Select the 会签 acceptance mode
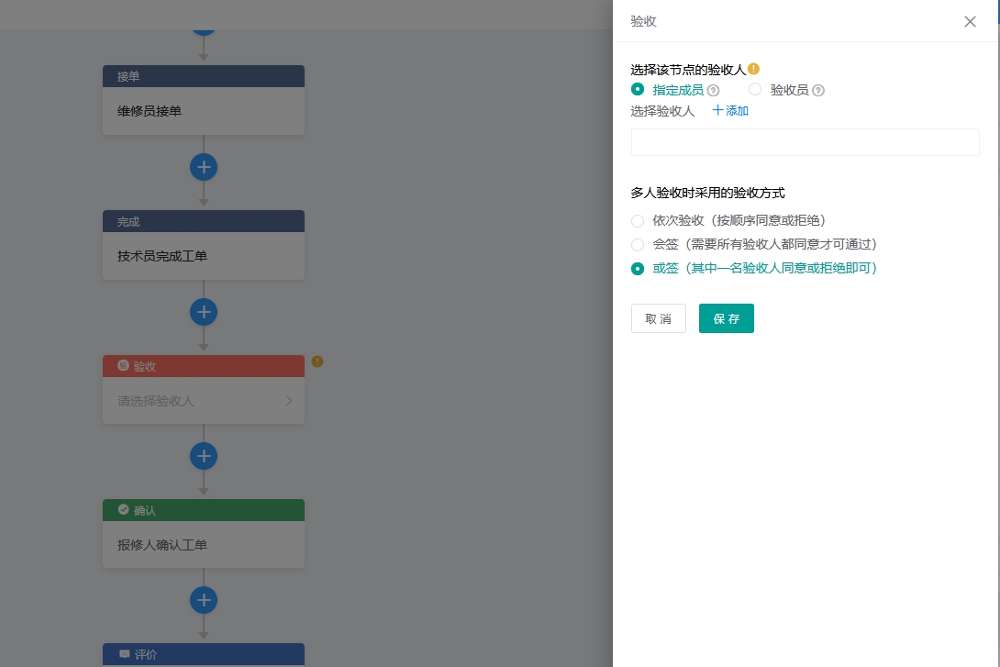Image resolution: width=1000 pixels, height=667 pixels. [638, 245]
